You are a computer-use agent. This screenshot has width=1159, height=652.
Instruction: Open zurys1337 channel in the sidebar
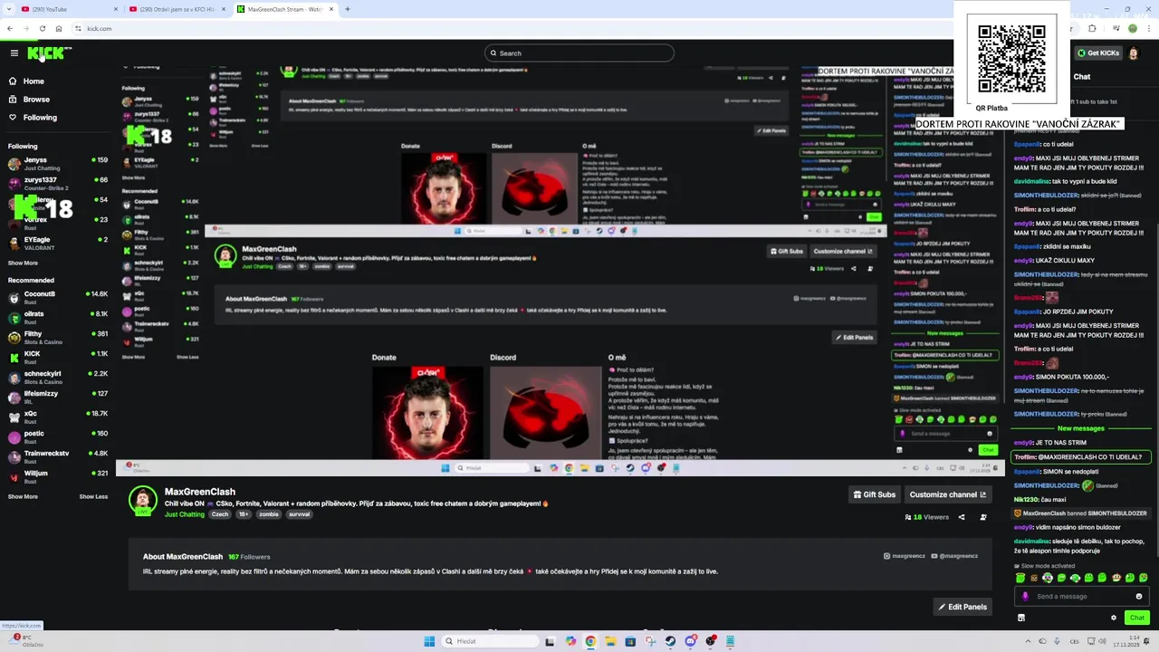point(57,184)
